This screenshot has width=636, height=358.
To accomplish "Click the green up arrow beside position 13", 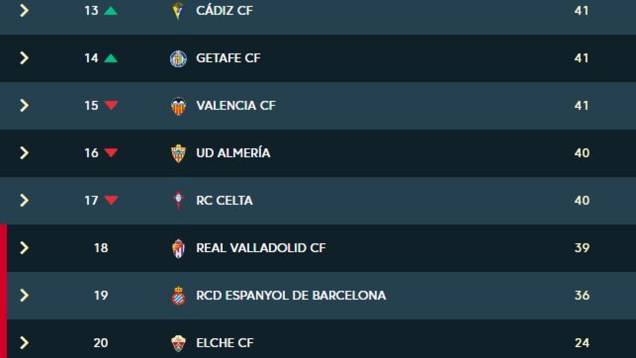I will pos(111,11).
